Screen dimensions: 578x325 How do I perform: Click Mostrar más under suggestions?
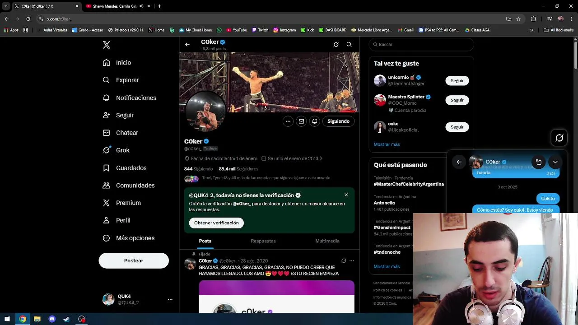coord(387,144)
